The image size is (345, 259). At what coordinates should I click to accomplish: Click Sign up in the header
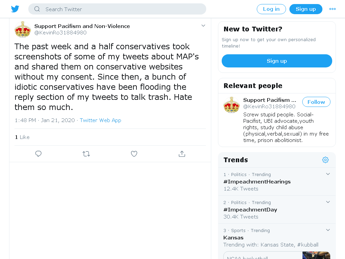pyautogui.click(x=306, y=9)
